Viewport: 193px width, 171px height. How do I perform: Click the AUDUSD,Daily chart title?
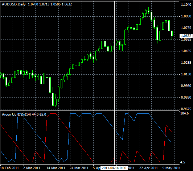point(14,4)
